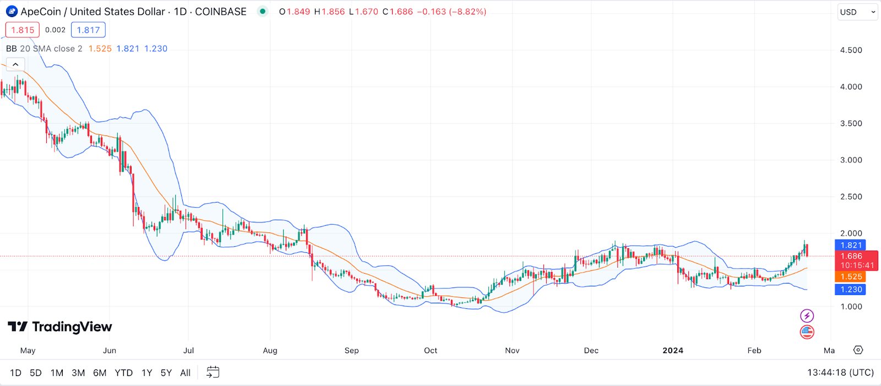Click the ApeCoin / United States Dollar title
Screen dimensions: 881x386
(93, 12)
